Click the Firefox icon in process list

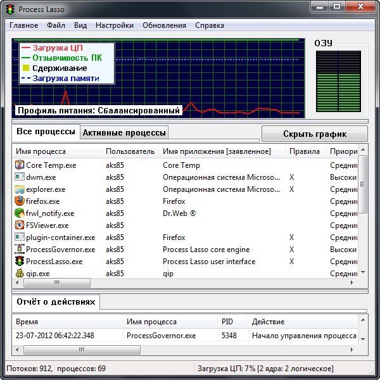[x=19, y=201]
